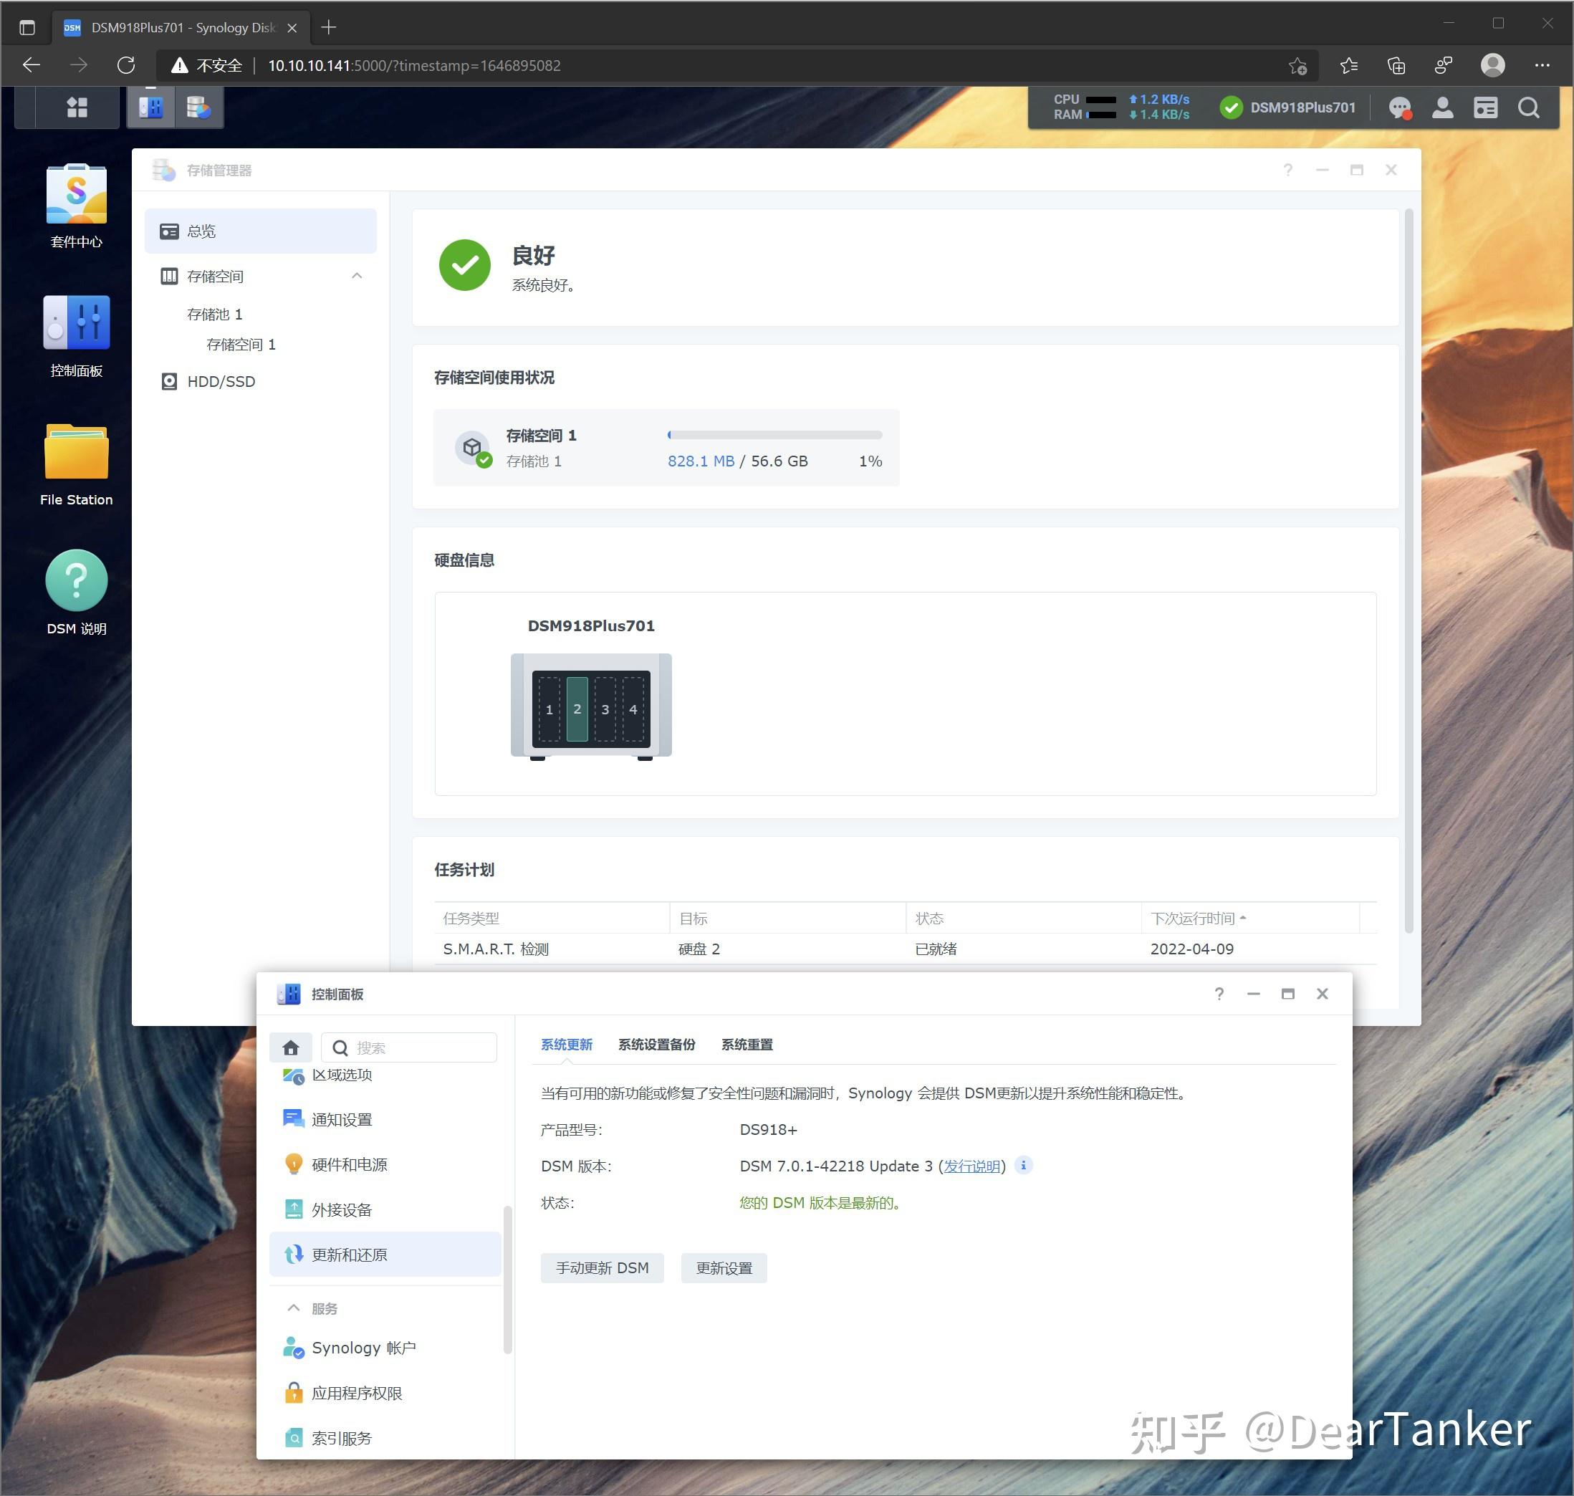
Task: Sort tasks by next run time column
Action: tap(1250, 919)
